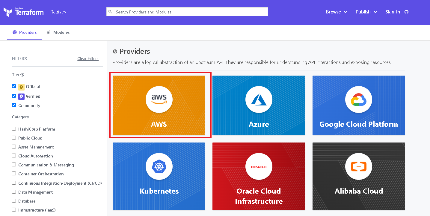Open the GitHub icon beside Sign-in
This screenshot has height=216, width=430.
[406, 12]
